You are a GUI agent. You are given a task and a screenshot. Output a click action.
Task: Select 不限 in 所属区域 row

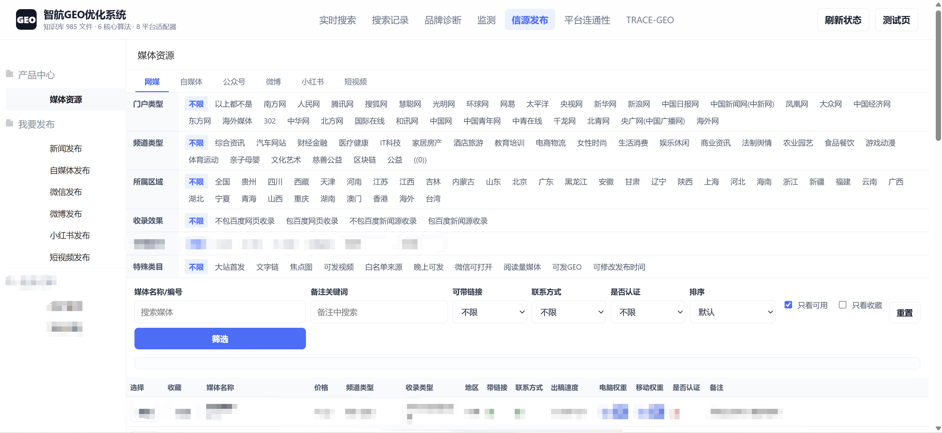196,181
